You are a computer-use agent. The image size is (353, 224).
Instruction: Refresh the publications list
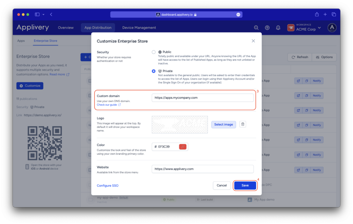point(300,57)
